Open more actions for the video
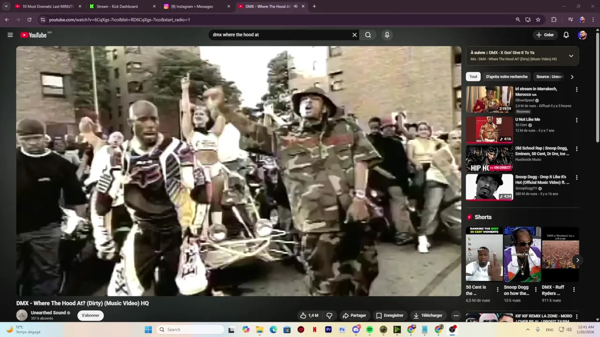Viewport: 600px width, 337px height. (x=456, y=315)
